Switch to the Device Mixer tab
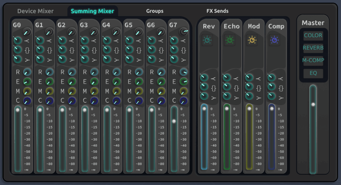Image resolution: width=341 pixels, height=185 pixels. click(35, 11)
